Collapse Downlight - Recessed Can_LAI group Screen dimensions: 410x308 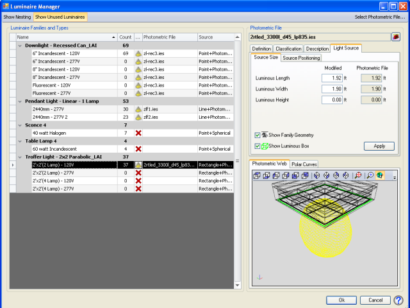20,46
